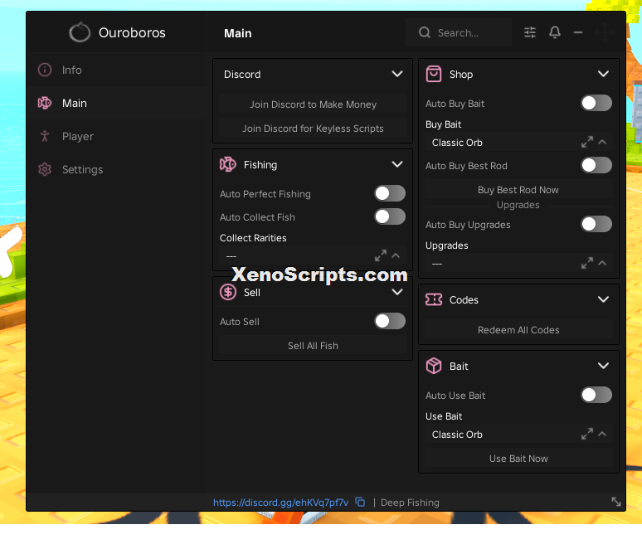Click the notification bell icon
The height and width of the screenshot is (549, 642).
pyautogui.click(x=554, y=32)
